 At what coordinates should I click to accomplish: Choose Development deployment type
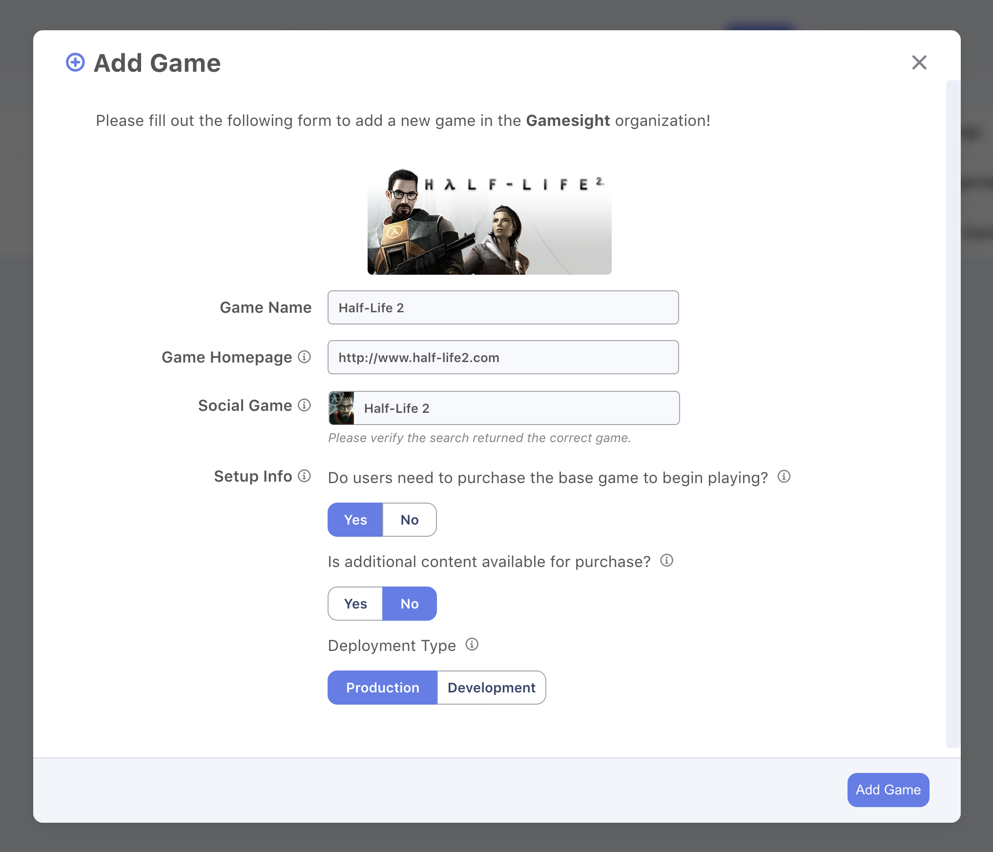point(492,688)
